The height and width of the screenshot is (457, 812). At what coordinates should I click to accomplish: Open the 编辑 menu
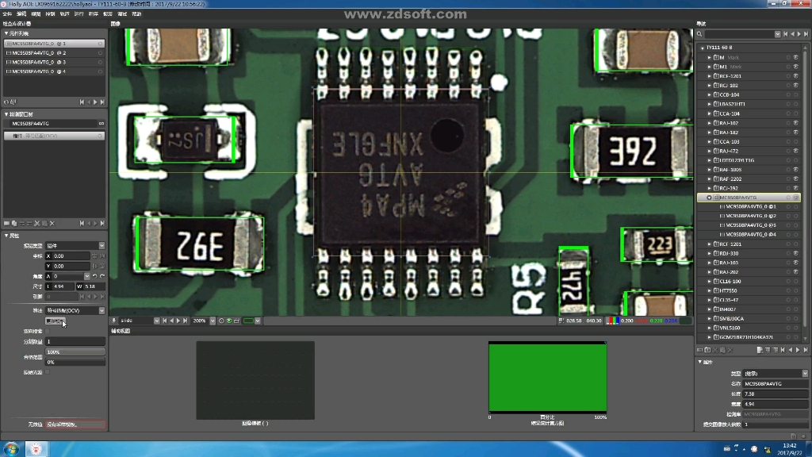[21, 14]
